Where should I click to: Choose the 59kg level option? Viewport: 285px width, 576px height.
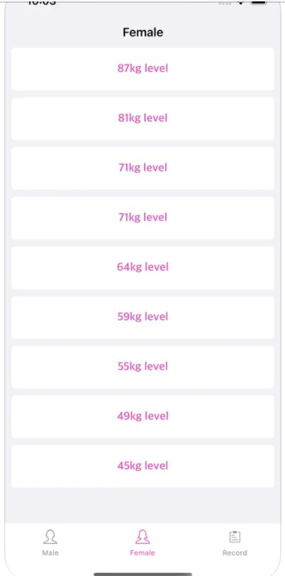tap(142, 317)
